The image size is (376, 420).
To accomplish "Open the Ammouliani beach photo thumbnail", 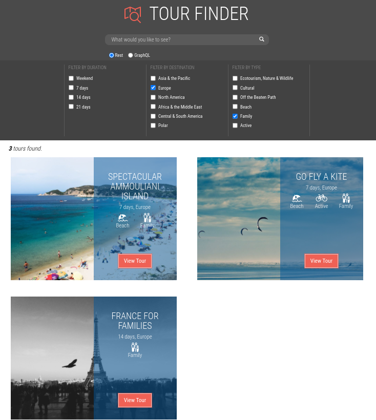I will click(52, 219).
